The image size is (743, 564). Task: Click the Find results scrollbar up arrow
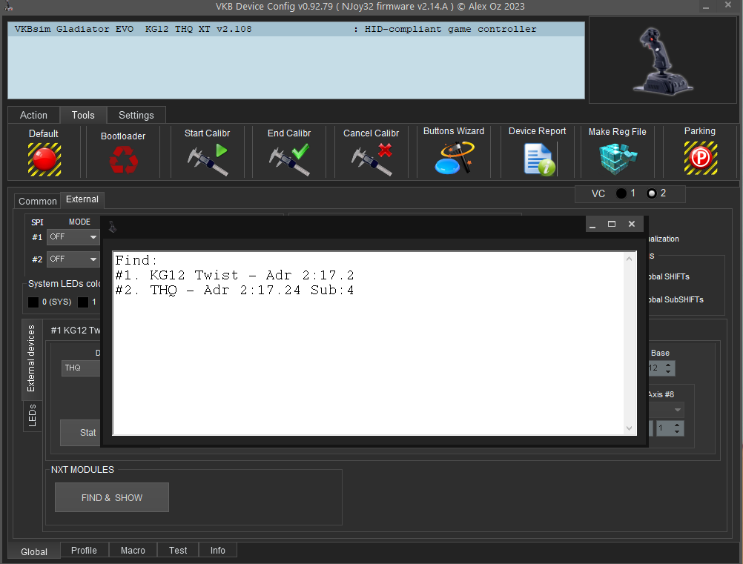coord(630,259)
